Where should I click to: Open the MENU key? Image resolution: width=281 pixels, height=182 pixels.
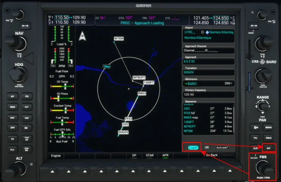(x=268, y=127)
